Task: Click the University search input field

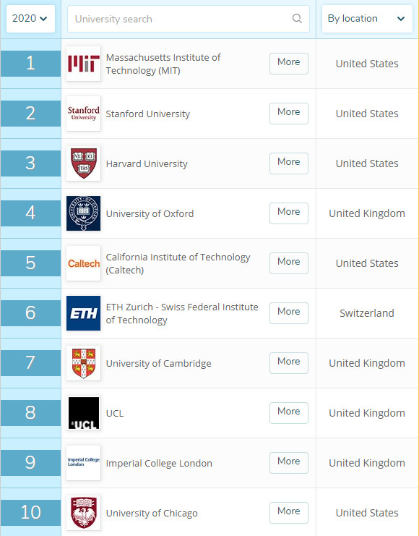Action: [x=188, y=19]
